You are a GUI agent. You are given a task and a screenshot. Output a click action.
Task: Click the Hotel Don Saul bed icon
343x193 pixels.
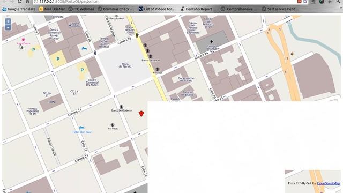(x=81, y=128)
